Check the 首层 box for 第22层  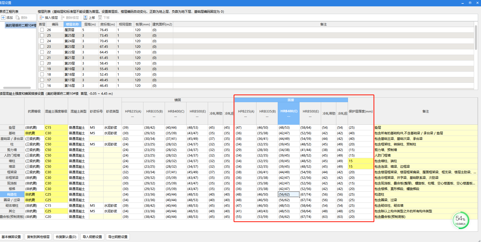pyautogui.click(x=42, y=52)
